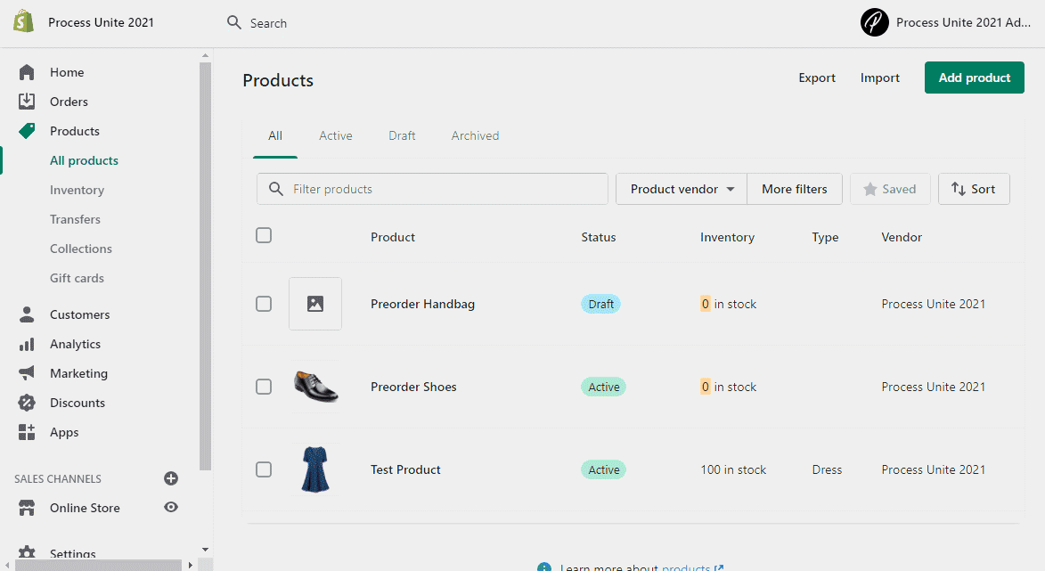Click the Customers person icon
1045x571 pixels.
pos(27,314)
